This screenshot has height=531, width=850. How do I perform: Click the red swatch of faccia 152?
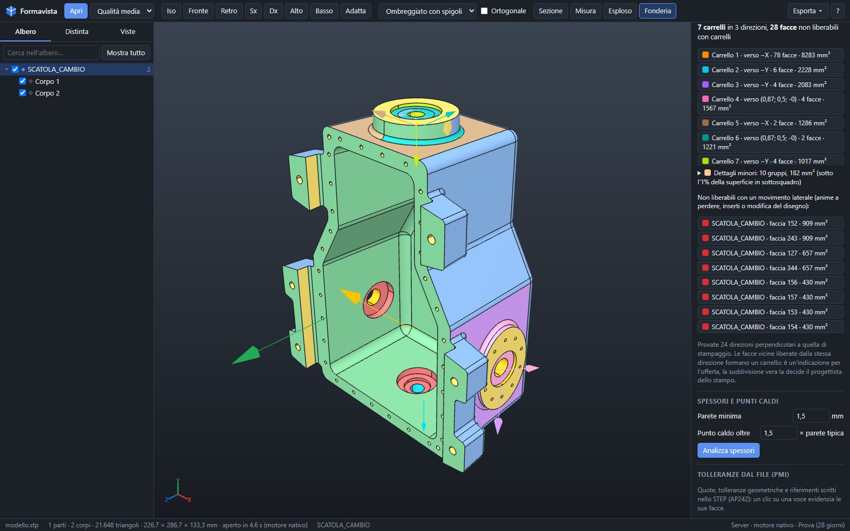pyautogui.click(x=705, y=223)
